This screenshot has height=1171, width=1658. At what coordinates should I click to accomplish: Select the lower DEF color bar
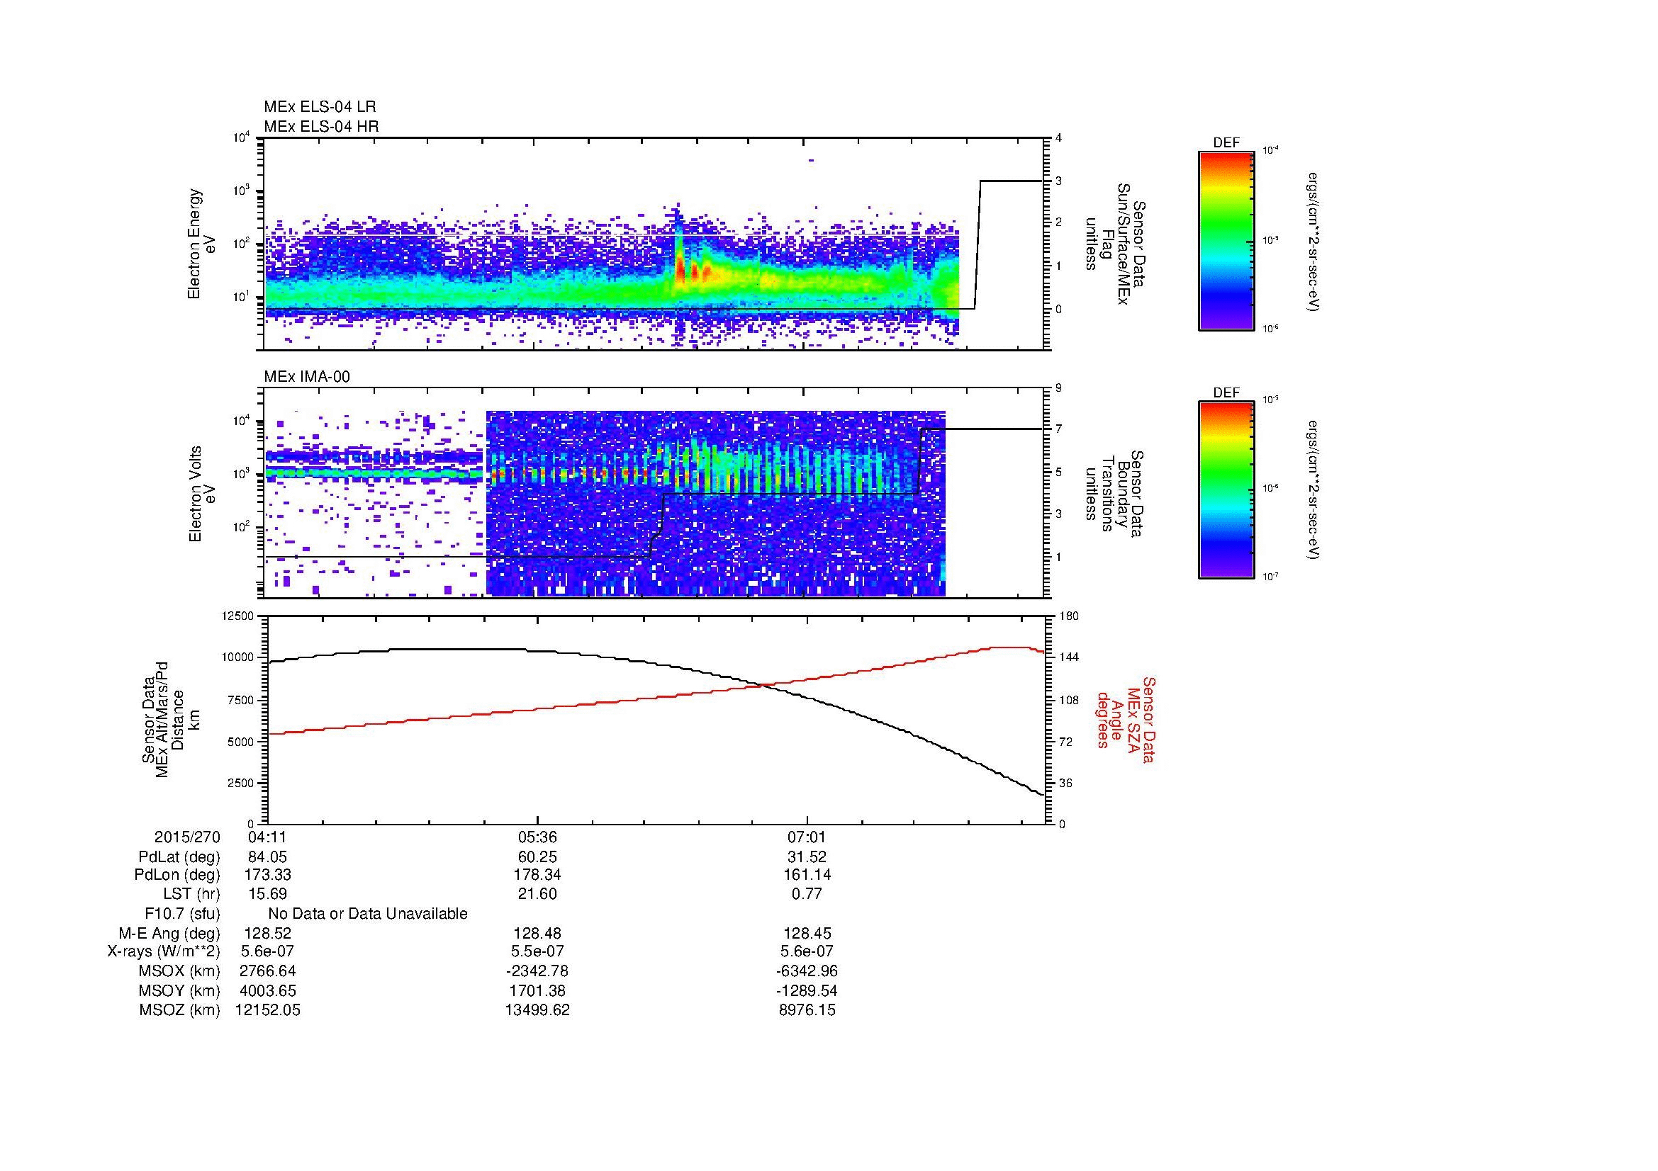(1226, 491)
